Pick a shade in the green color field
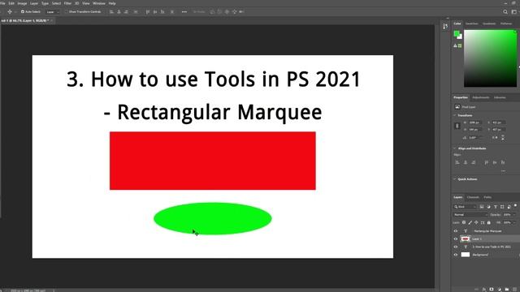This screenshot has height=292, width=520. click(490, 58)
